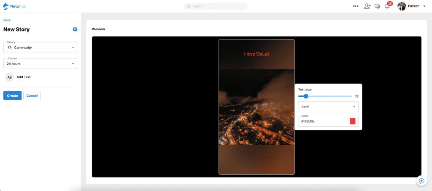Viewport: 432px width, 191px height.
Task: Open story settings gear icon
Action: click(x=75, y=29)
